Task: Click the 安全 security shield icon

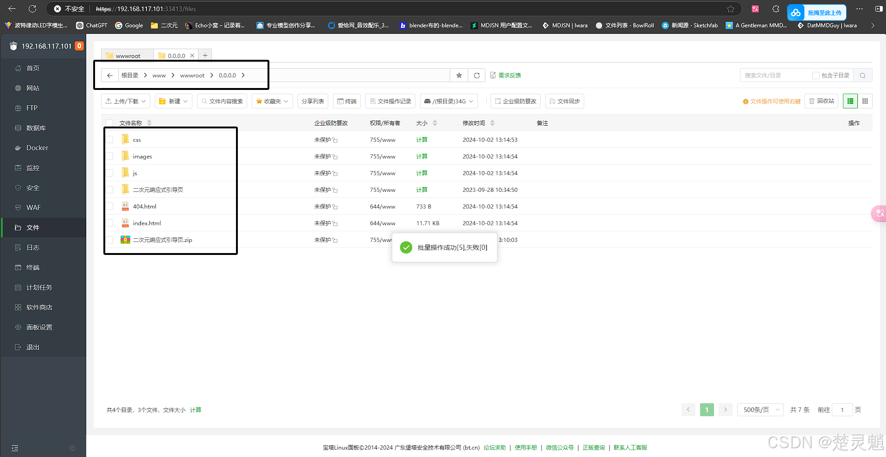Action: click(18, 188)
